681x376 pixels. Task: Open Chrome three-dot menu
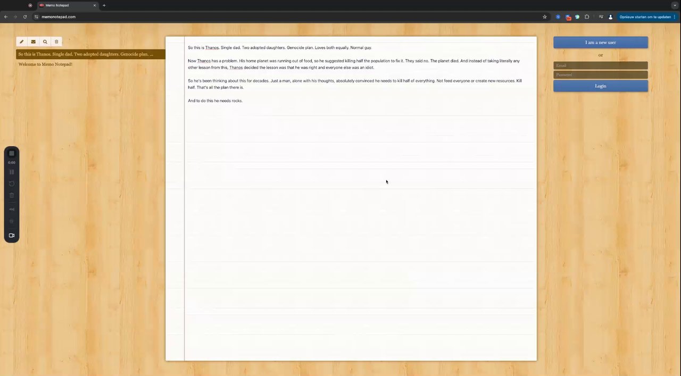pos(675,17)
